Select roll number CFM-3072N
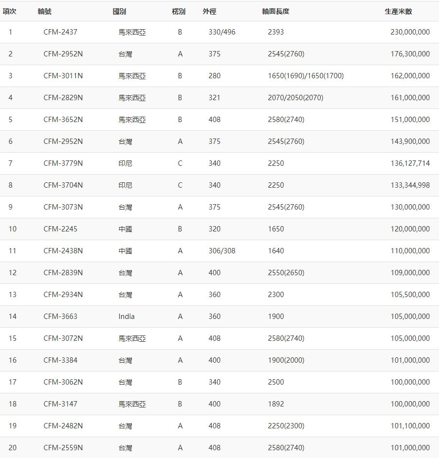 coord(63,338)
